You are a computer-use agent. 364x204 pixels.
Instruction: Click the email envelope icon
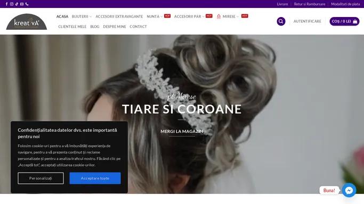click(x=22, y=4)
